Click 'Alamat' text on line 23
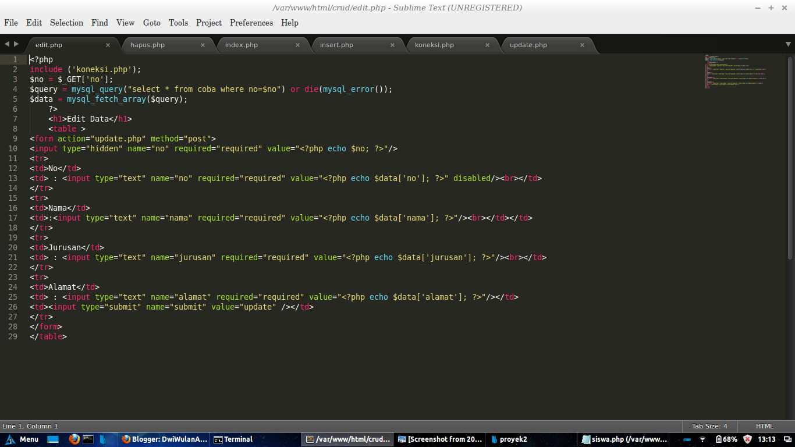The width and height of the screenshot is (795, 447). [62, 287]
